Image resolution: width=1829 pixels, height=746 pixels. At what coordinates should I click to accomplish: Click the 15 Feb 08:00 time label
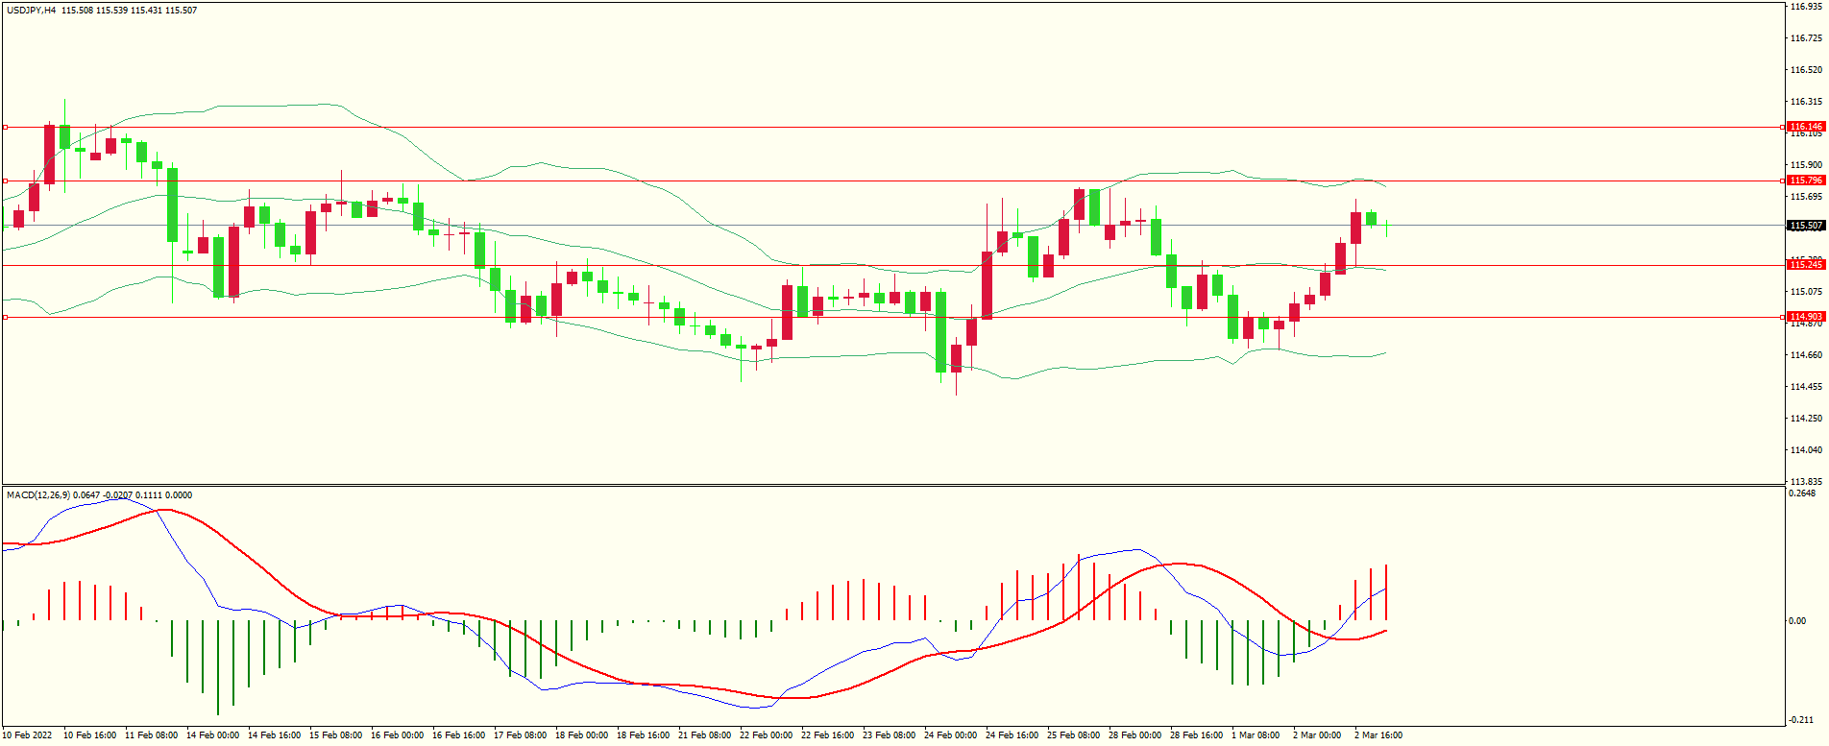tap(335, 735)
